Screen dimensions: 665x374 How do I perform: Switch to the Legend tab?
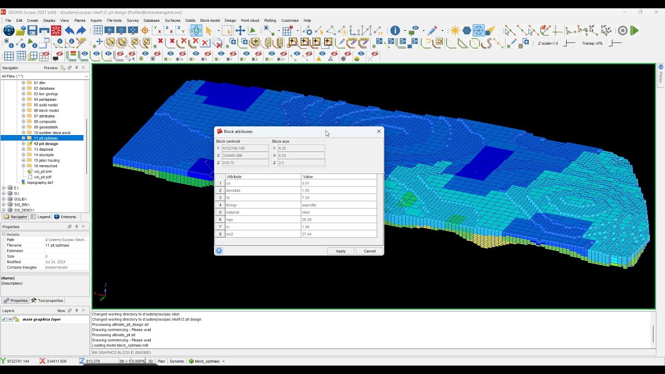coord(41,217)
